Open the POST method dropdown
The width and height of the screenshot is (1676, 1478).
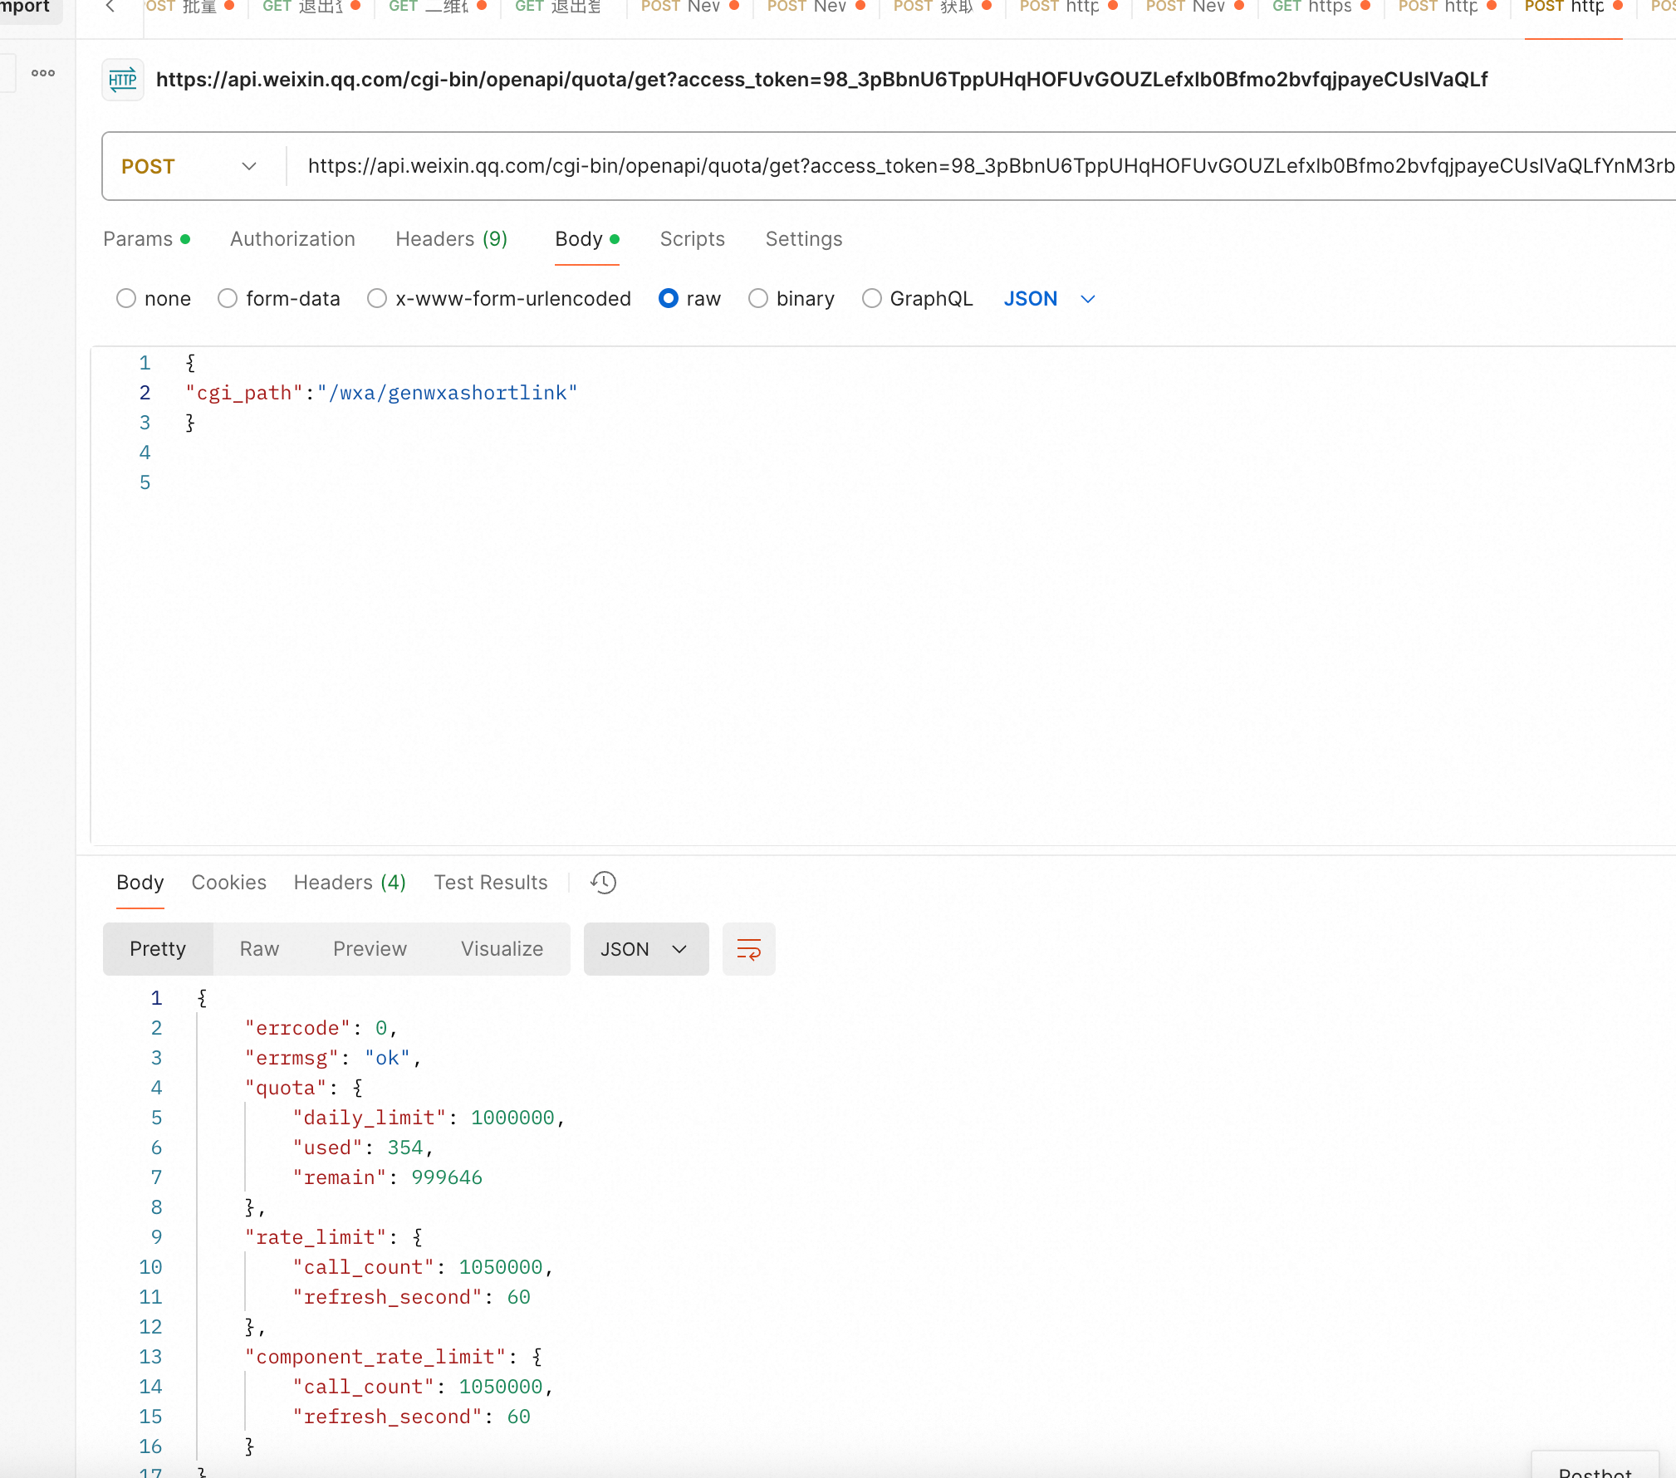pos(189,166)
